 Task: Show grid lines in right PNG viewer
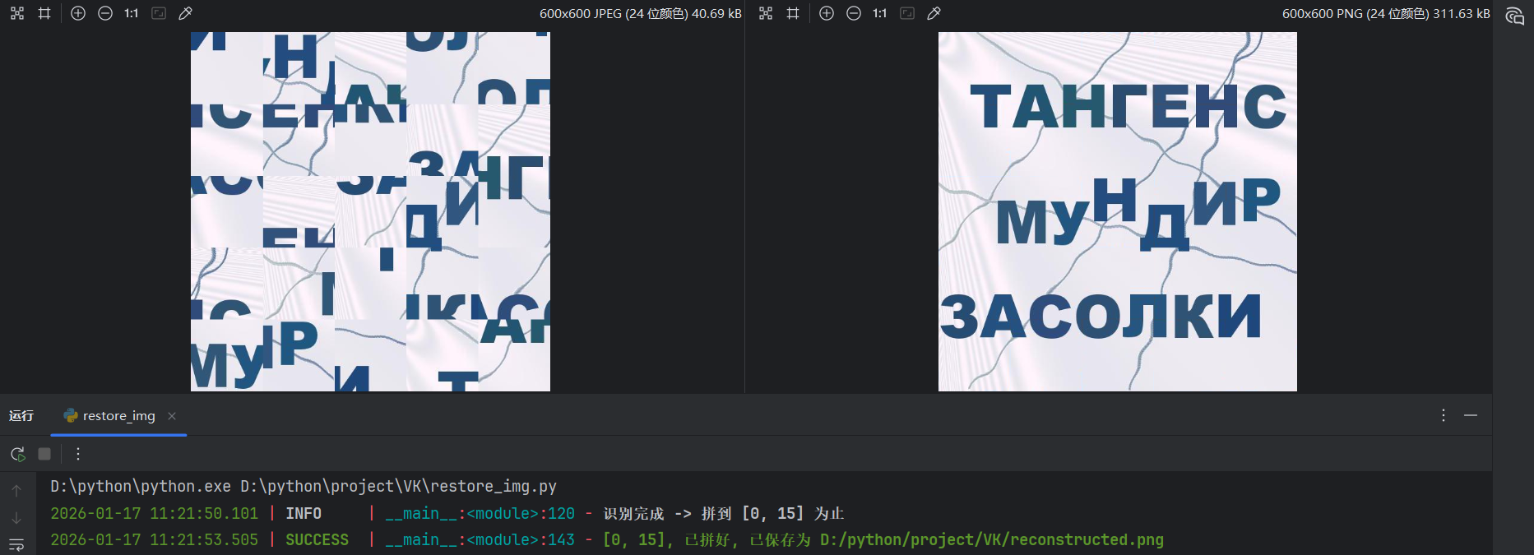click(x=793, y=13)
